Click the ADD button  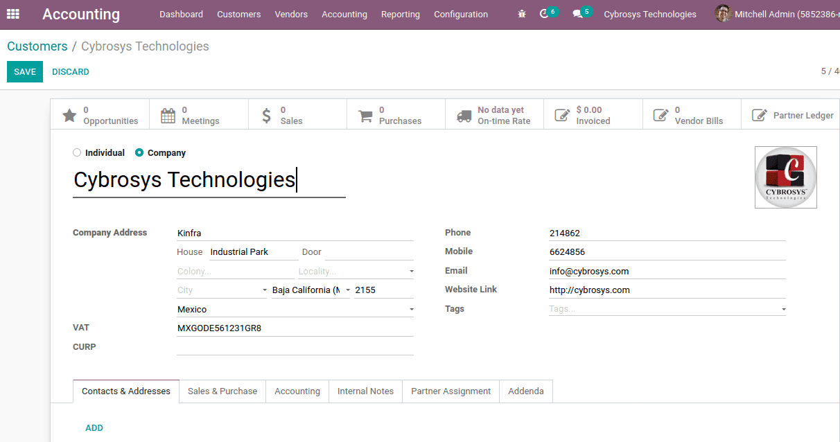pyautogui.click(x=94, y=428)
